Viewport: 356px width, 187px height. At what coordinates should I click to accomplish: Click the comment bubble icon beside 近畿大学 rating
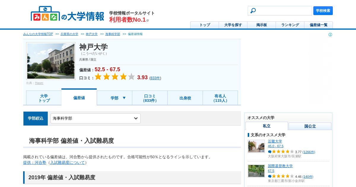270,152
